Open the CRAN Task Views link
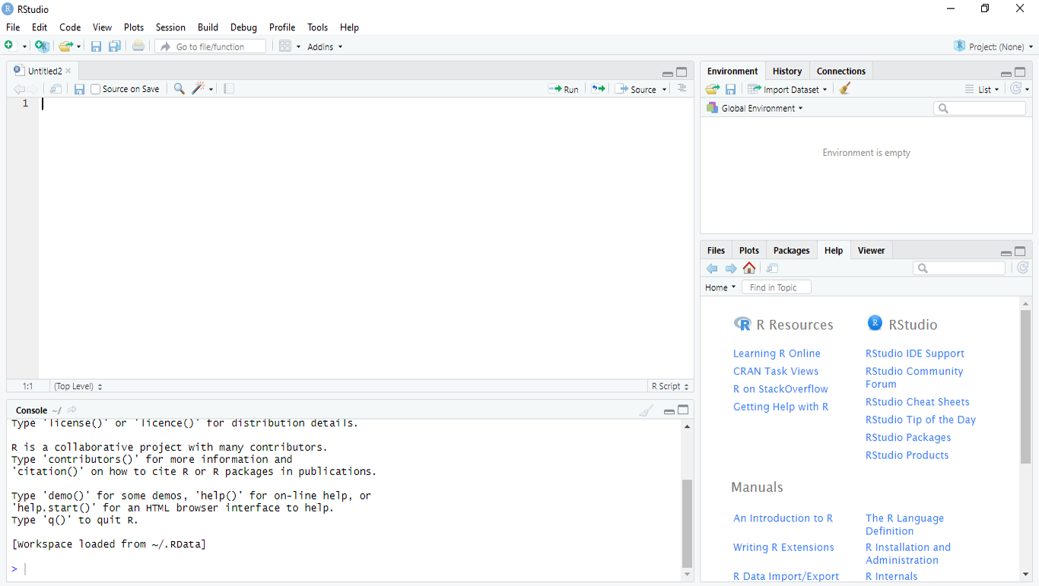Screen dimensions: 1039x586 coord(776,371)
